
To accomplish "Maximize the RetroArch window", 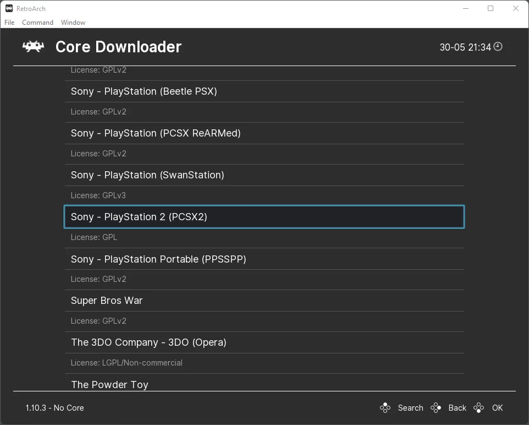I will [491, 8].
